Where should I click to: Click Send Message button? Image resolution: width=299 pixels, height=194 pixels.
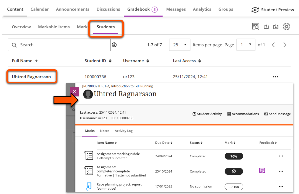point(277,114)
